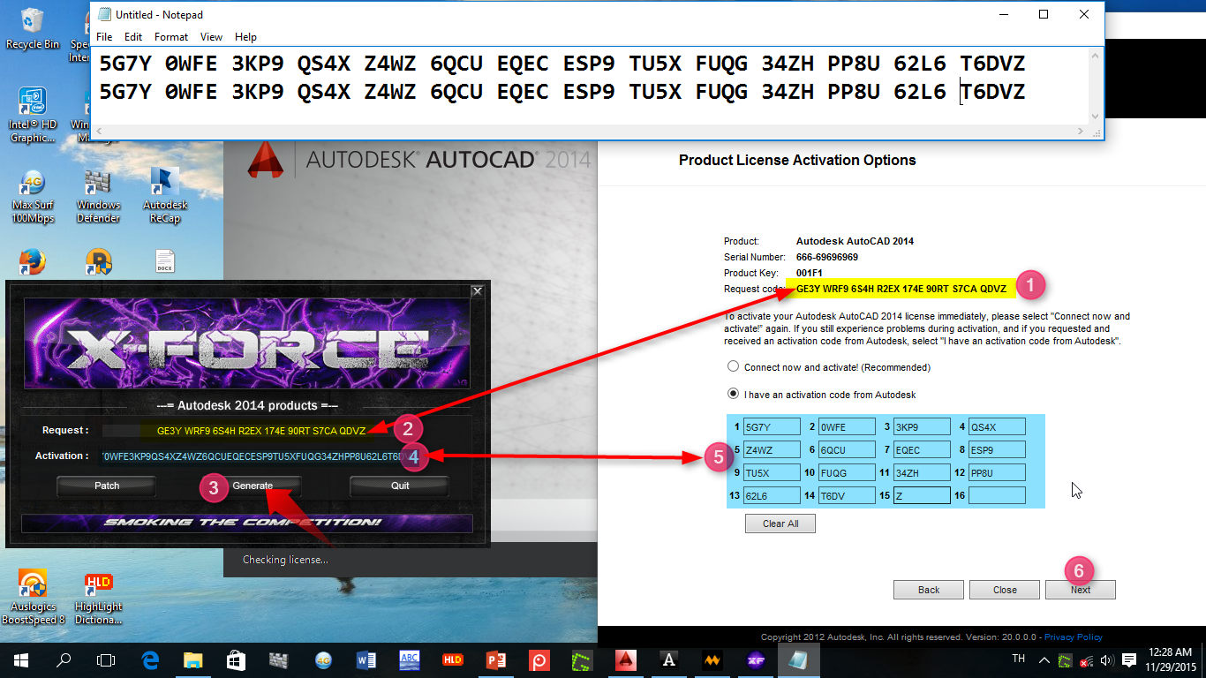The height and width of the screenshot is (678, 1206).
Task: Open the Windows Start menu
Action: click(x=20, y=659)
